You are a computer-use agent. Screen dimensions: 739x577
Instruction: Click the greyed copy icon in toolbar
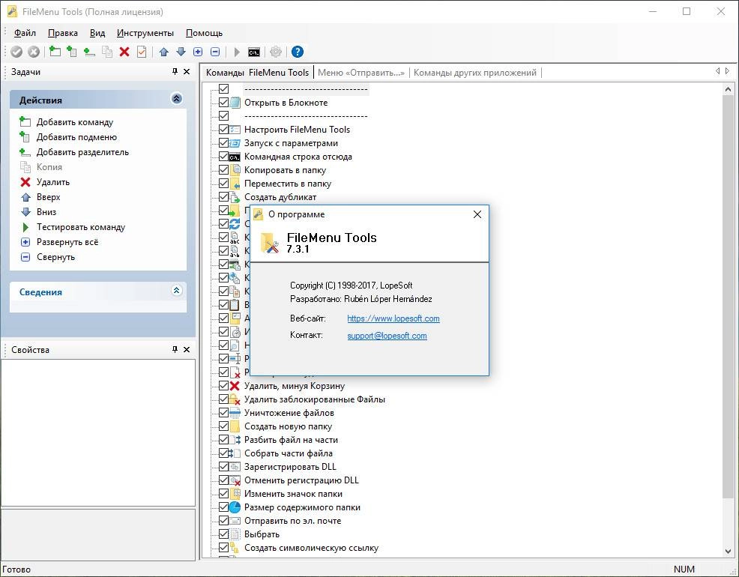tap(107, 52)
